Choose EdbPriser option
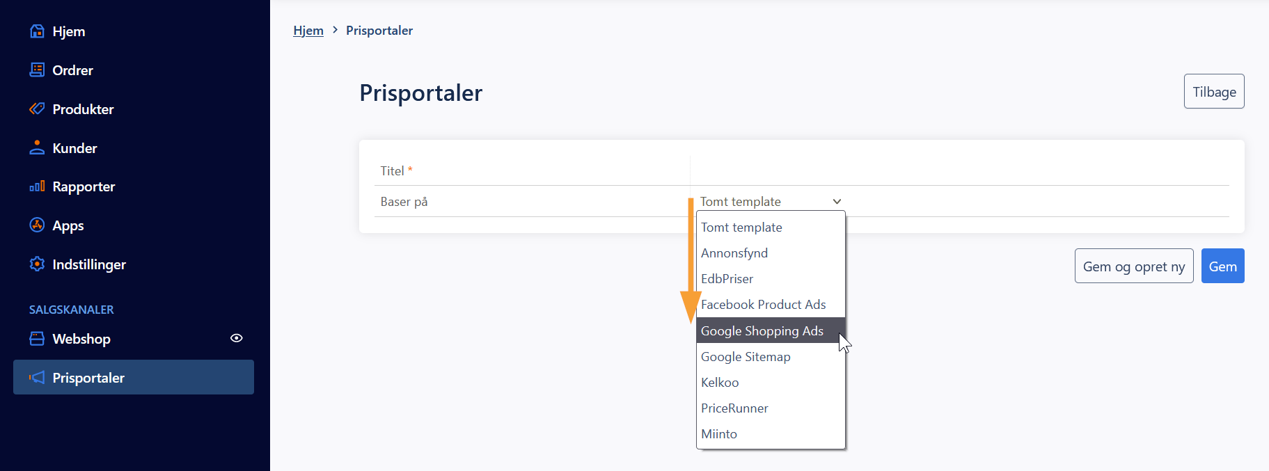The image size is (1269, 471). (x=771, y=279)
